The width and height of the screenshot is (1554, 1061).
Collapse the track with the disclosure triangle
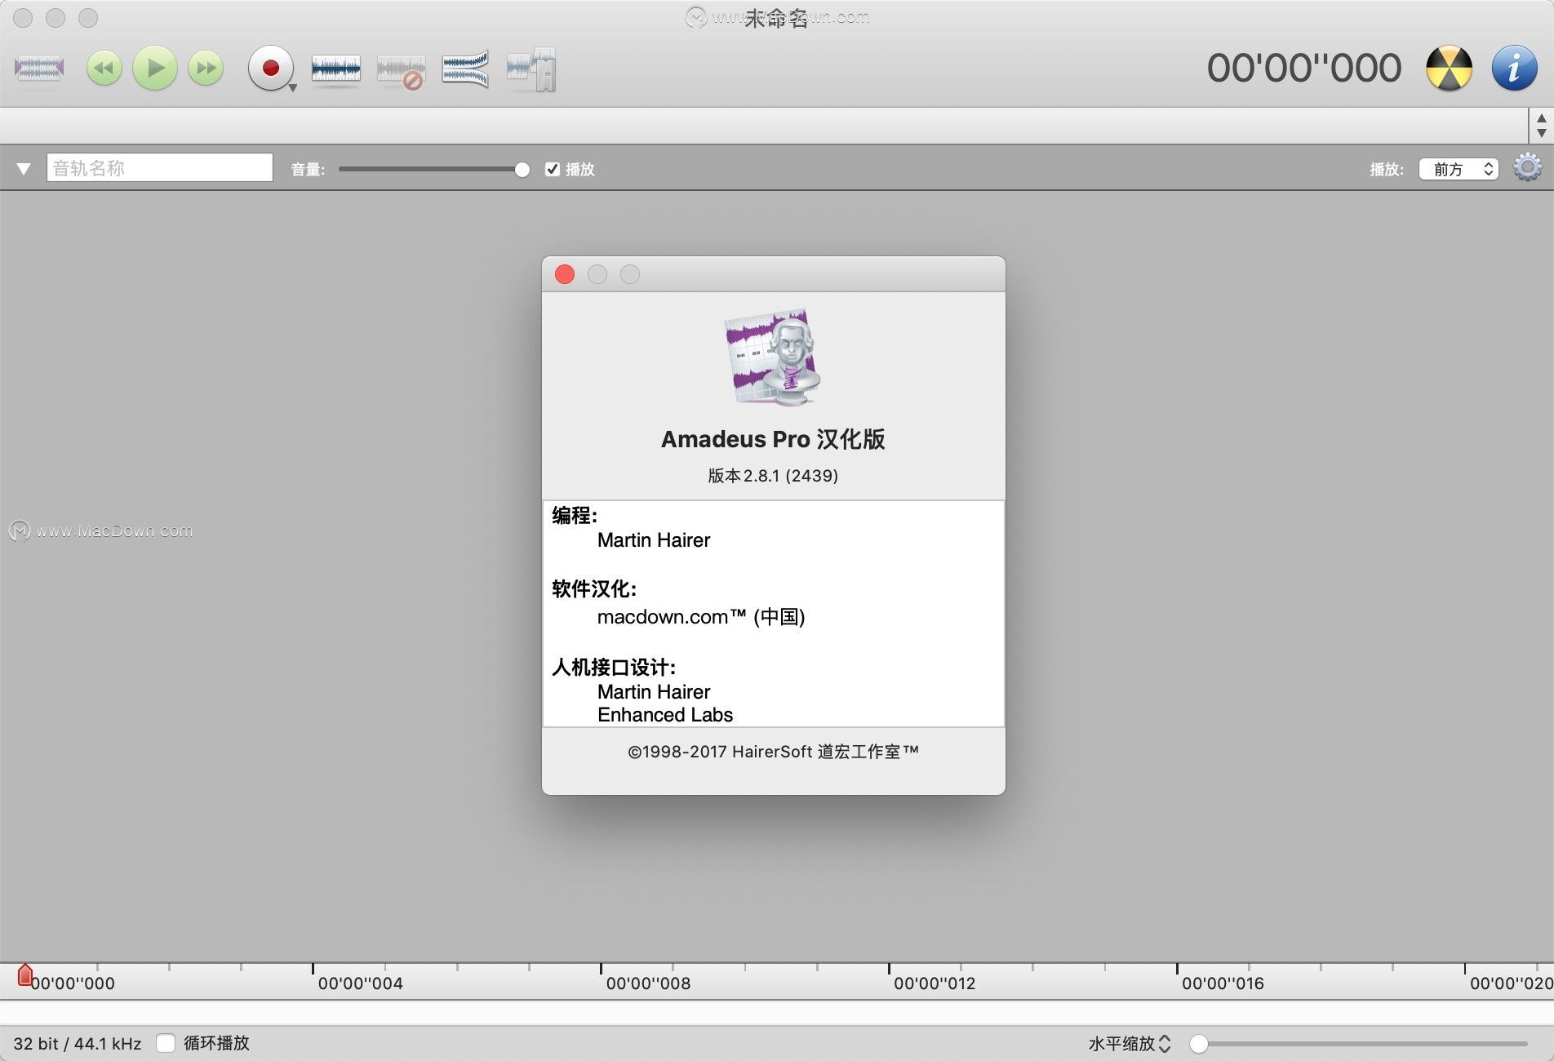24,169
